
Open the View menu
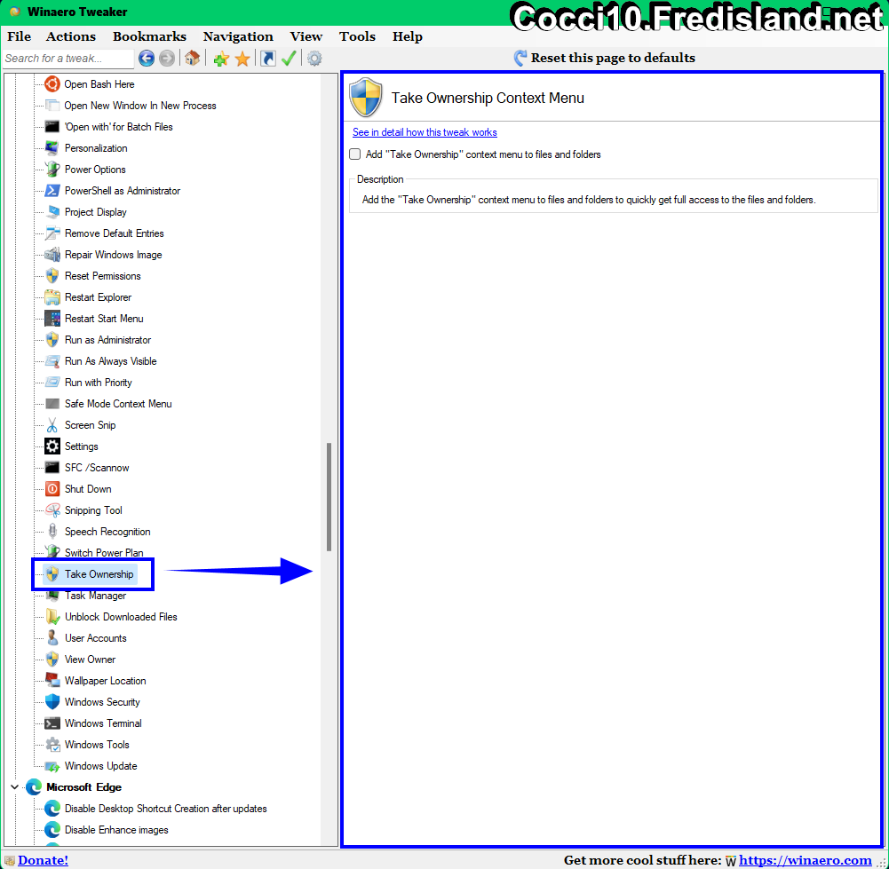pos(306,36)
